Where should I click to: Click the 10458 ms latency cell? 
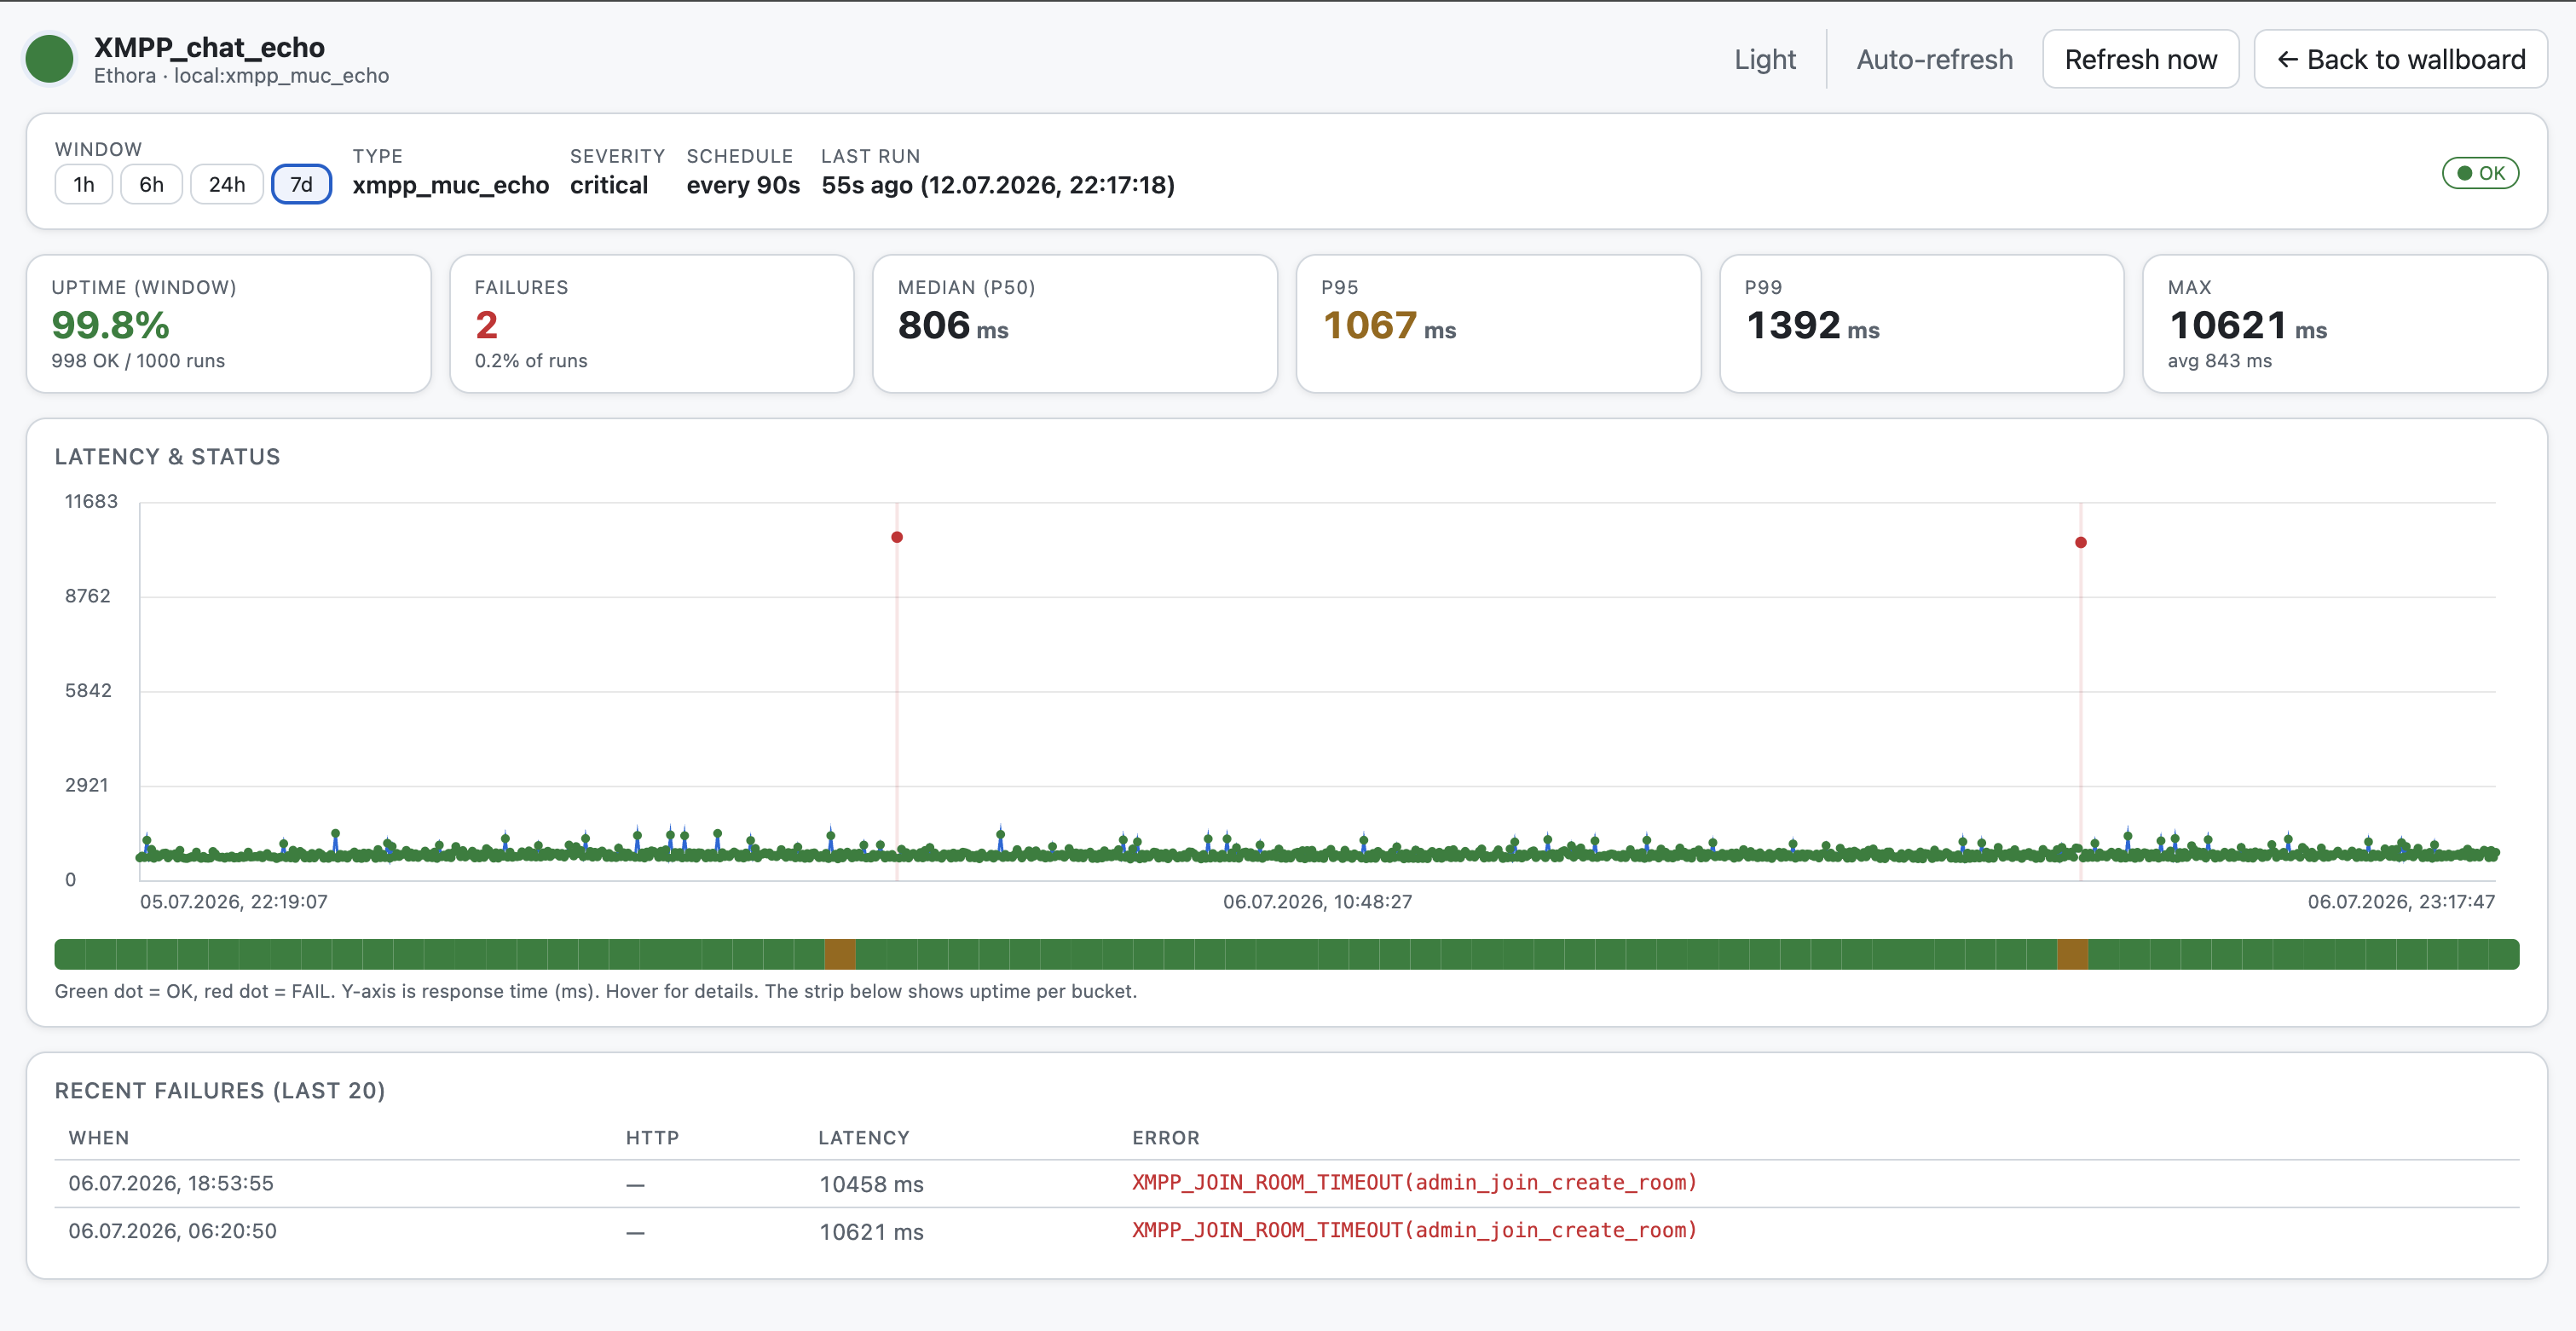(871, 1184)
